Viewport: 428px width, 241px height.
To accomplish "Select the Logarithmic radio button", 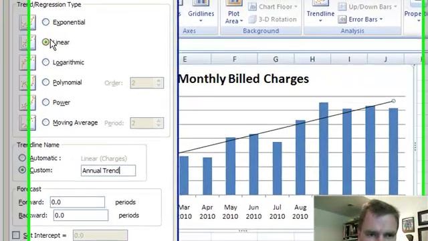I will pos(45,62).
